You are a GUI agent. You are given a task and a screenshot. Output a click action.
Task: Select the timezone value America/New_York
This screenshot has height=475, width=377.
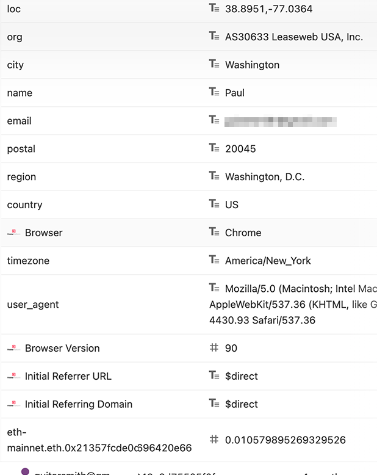click(268, 261)
